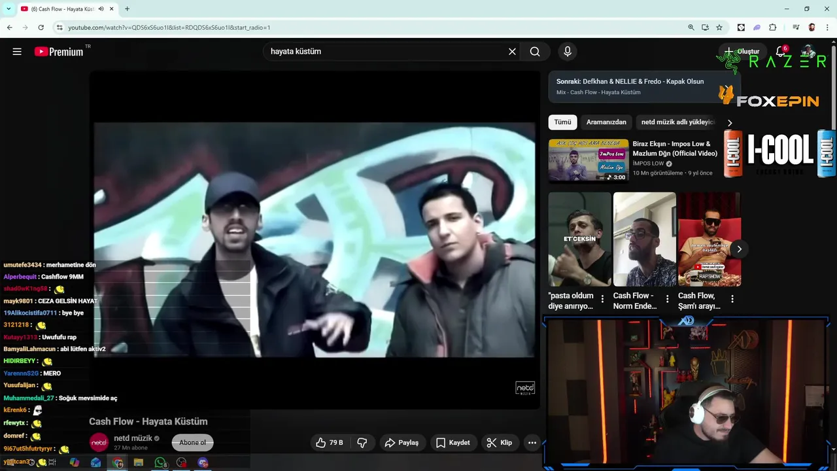Screen dimensions: 837x471
Task: Open the YouTube account avatar menu
Action: 810,52
